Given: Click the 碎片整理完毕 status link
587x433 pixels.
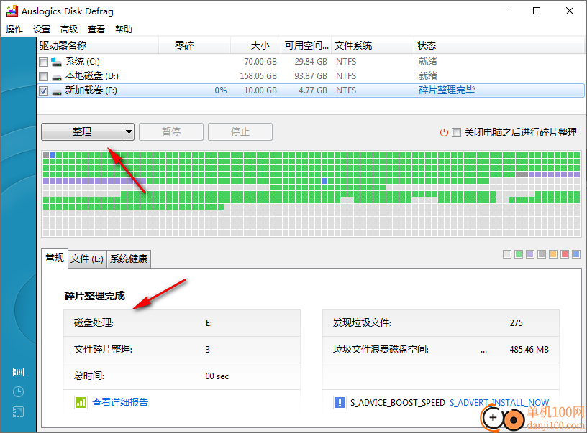Looking at the screenshot, I should [x=447, y=90].
